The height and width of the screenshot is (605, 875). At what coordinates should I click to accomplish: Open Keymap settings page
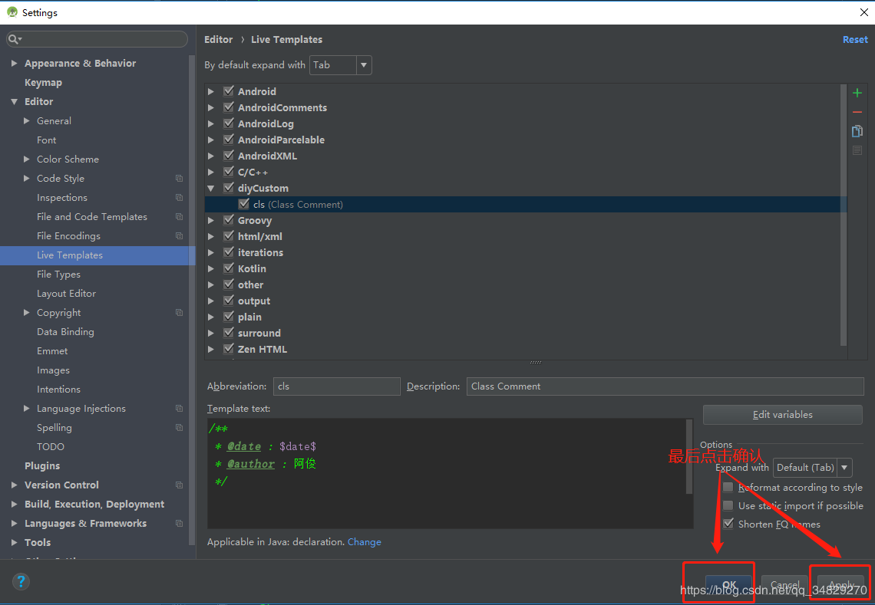pos(43,83)
